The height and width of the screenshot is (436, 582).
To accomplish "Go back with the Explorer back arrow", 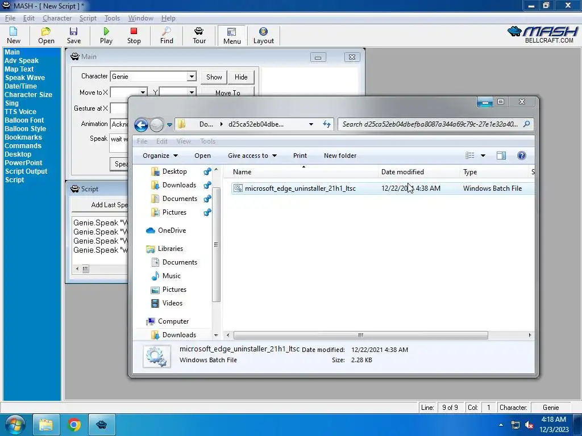I will tap(141, 125).
